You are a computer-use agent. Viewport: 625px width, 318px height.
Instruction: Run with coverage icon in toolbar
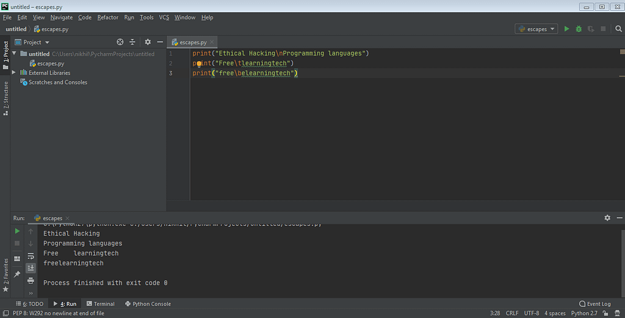(x=591, y=29)
